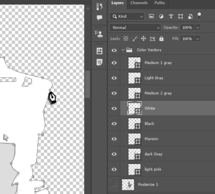Screen dimensions: 215x194
Task: Lock transparent pixels icon
Action: click(x=126, y=39)
